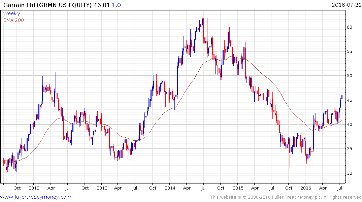Click the 55 price axis label
The image size is (362, 202).
point(351,52)
